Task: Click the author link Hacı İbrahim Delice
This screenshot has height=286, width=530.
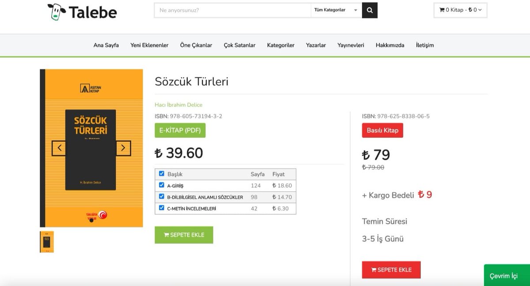Action: click(x=179, y=105)
